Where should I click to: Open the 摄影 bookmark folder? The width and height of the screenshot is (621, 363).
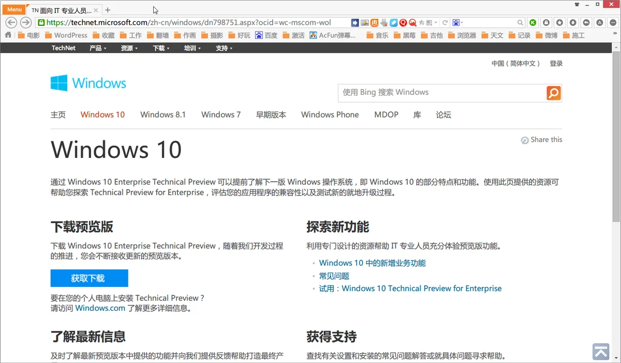[x=212, y=35]
